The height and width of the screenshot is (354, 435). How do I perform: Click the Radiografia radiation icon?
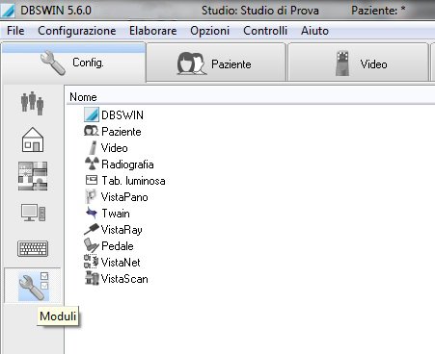point(92,164)
